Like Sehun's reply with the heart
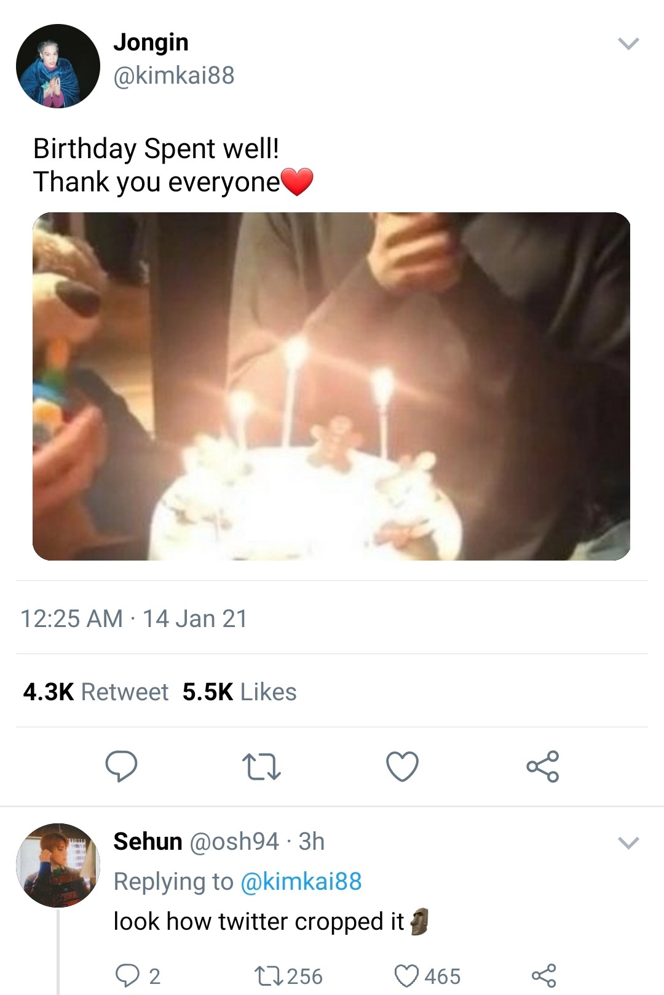Image resolution: width=664 pixels, height=995 pixels. 406,975
